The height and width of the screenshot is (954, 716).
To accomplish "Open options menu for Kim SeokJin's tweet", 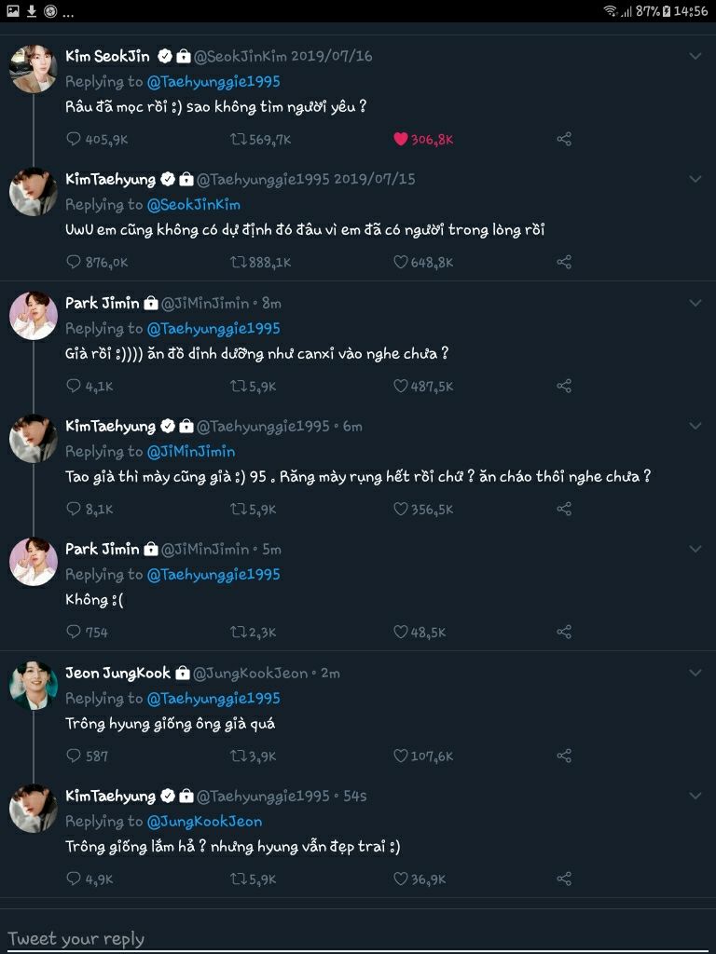I will point(695,57).
